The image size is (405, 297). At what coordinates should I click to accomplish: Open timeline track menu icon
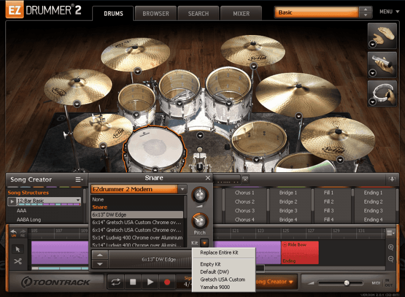click(x=390, y=233)
